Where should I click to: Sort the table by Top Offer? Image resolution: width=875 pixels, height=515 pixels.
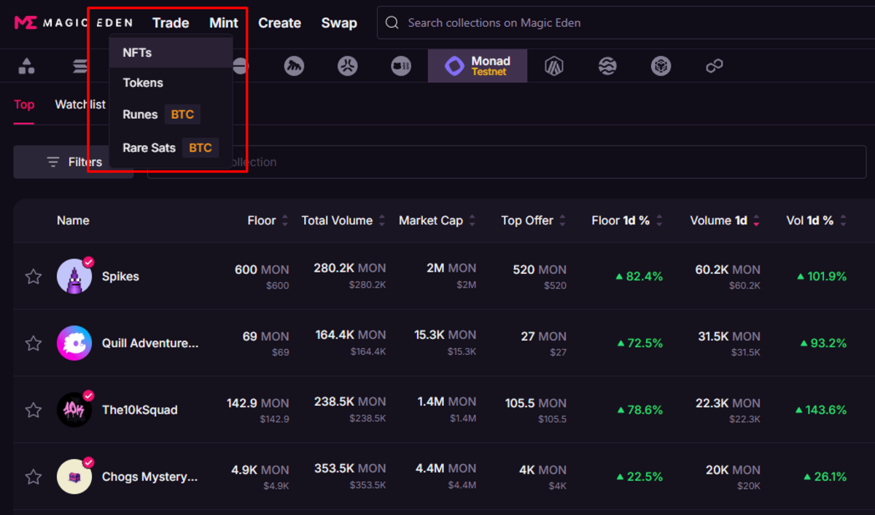[534, 221]
